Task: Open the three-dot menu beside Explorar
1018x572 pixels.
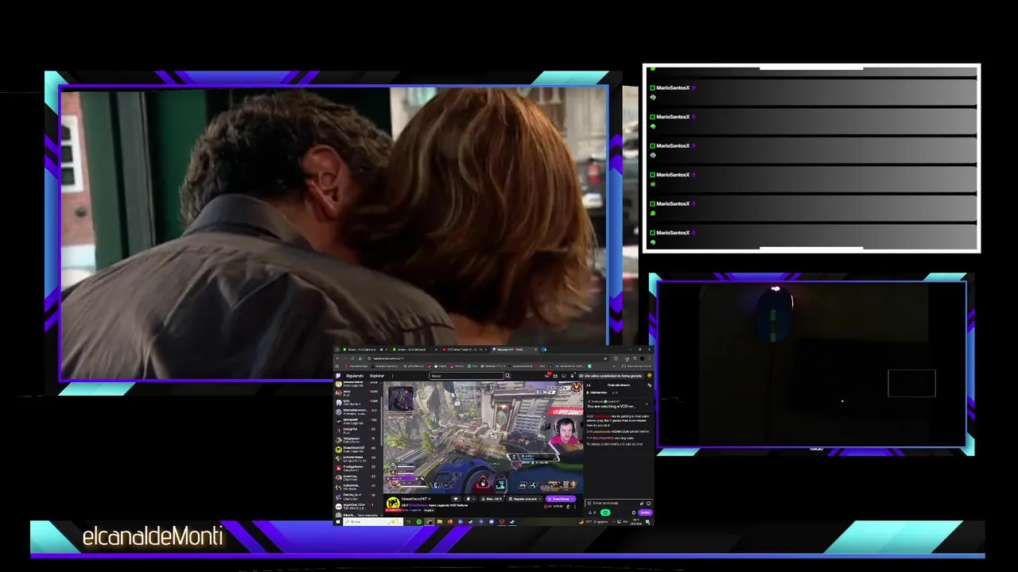Action: point(392,376)
